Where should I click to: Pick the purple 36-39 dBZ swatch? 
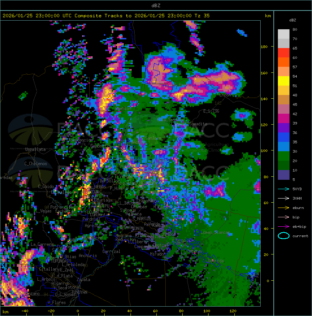point(283,128)
